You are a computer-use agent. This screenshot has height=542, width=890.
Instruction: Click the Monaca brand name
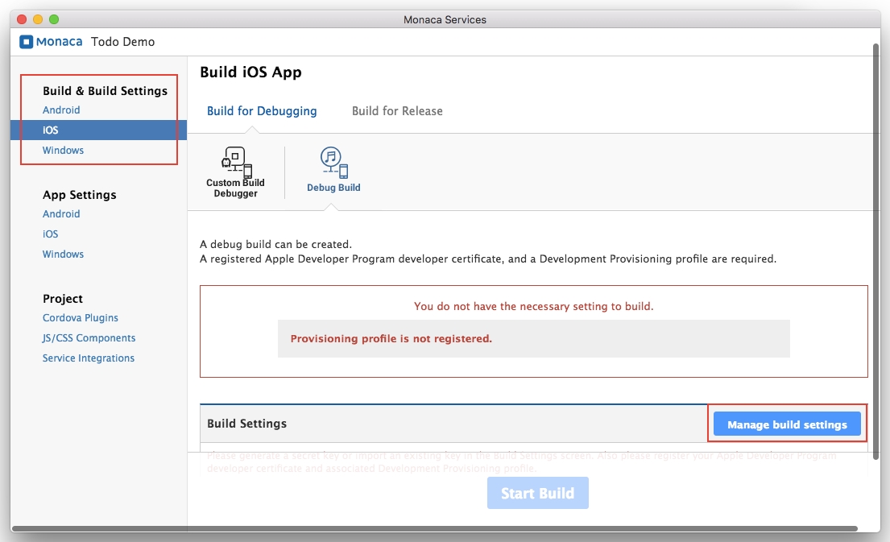[59, 42]
